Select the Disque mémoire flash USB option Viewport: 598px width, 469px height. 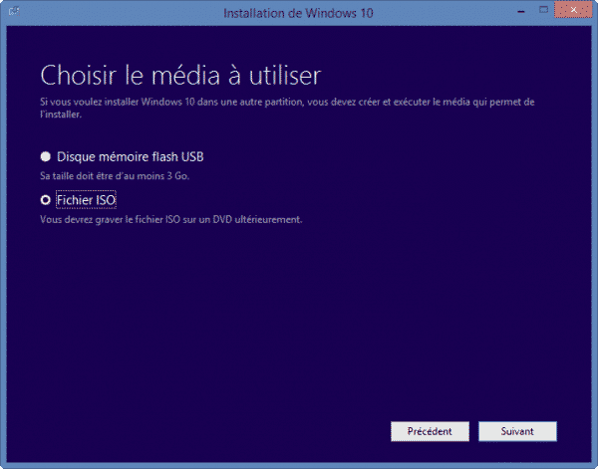click(46, 156)
